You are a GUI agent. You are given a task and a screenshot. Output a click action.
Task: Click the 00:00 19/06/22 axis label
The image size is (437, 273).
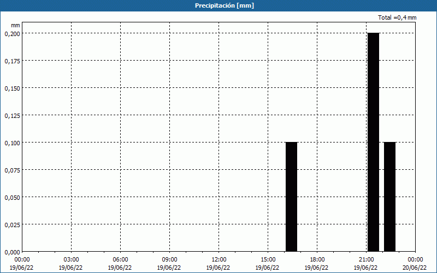click(x=22, y=264)
